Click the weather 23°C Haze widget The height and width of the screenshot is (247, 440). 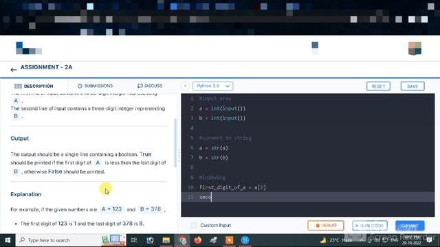[x=336, y=240]
